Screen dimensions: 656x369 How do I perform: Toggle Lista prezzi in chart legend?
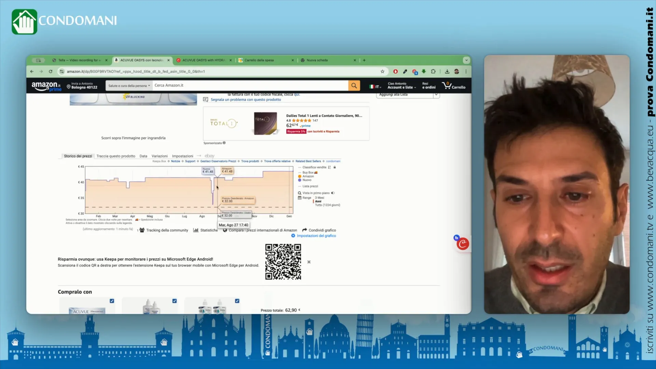click(308, 186)
